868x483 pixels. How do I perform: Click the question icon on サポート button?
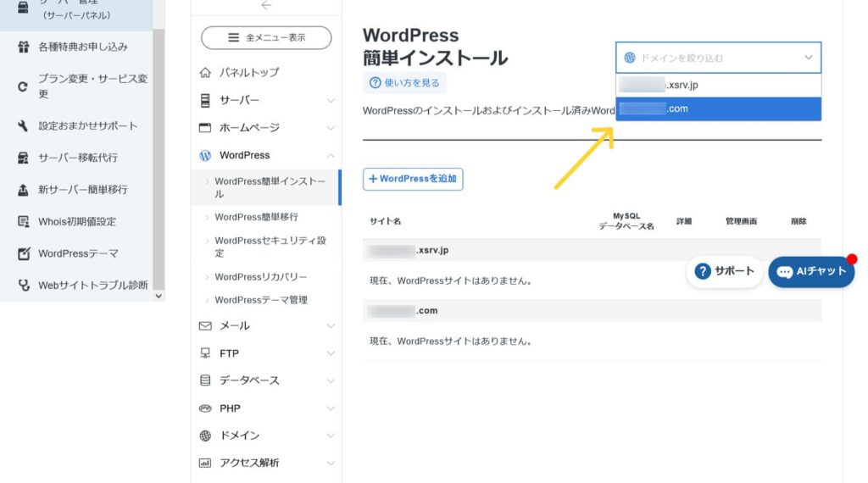703,271
